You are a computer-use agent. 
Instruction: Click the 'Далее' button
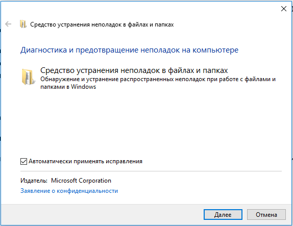tap(223, 215)
